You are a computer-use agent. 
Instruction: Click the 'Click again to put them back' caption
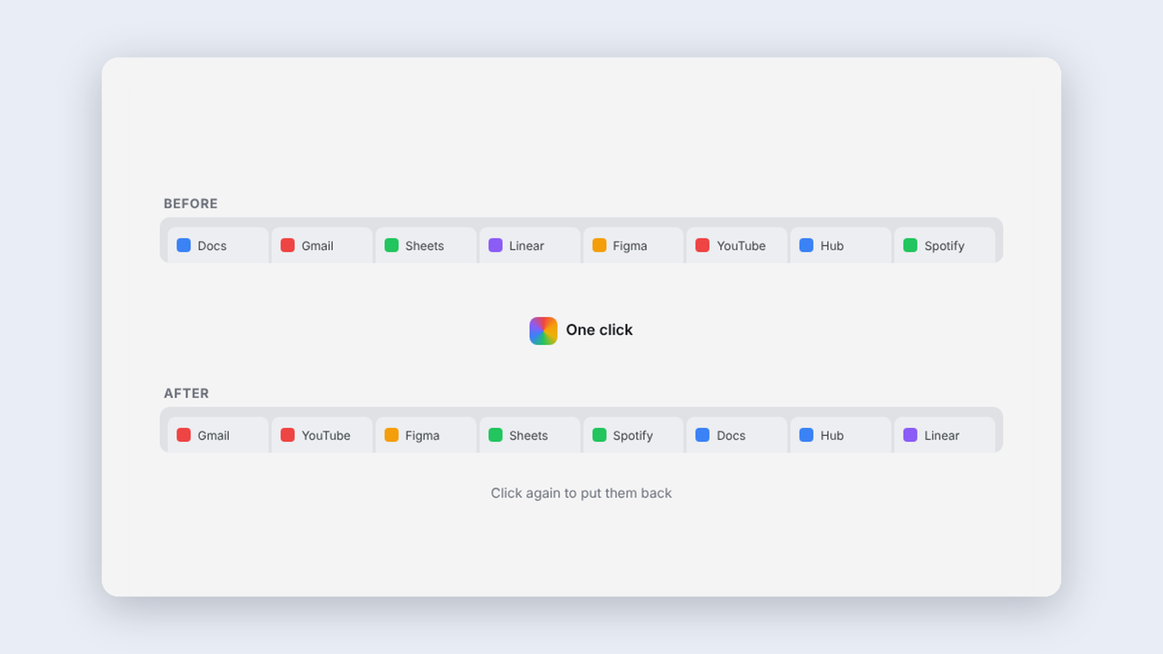coord(581,493)
